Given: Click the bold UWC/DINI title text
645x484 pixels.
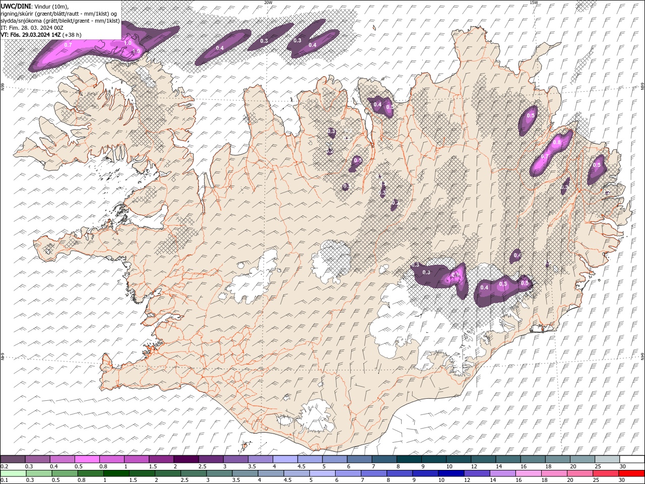Looking at the screenshot, I should click(x=15, y=6).
